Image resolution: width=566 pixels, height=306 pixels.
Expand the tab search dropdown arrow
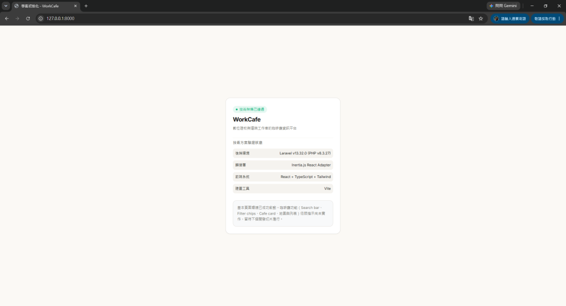point(6,6)
